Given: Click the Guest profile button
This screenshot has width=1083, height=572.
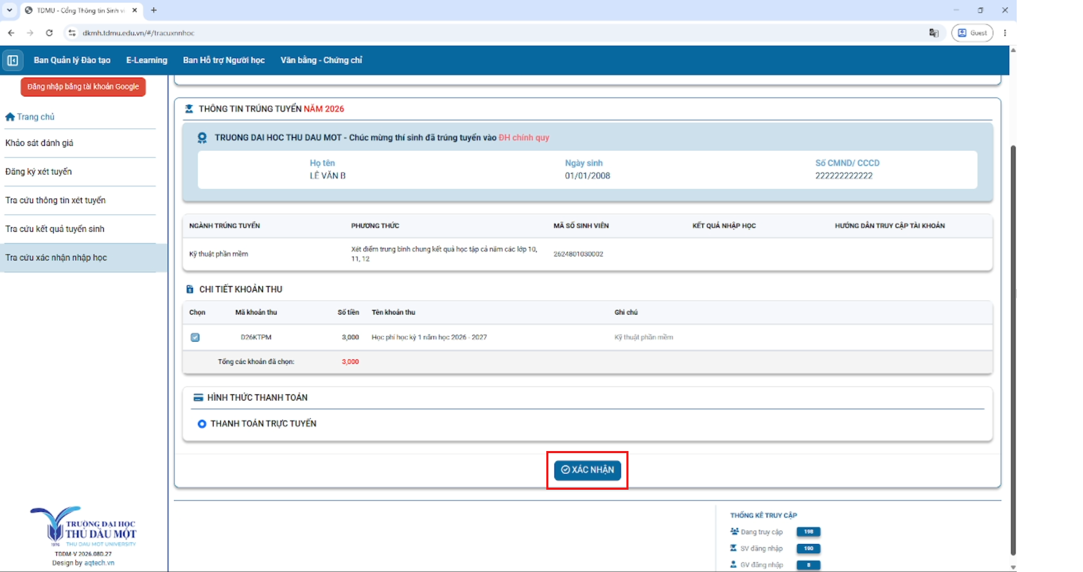Looking at the screenshot, I should click(972, 33).
